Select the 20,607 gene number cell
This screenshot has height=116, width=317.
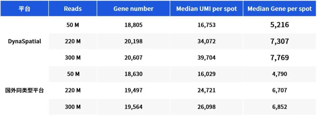[x=134, y=58]
